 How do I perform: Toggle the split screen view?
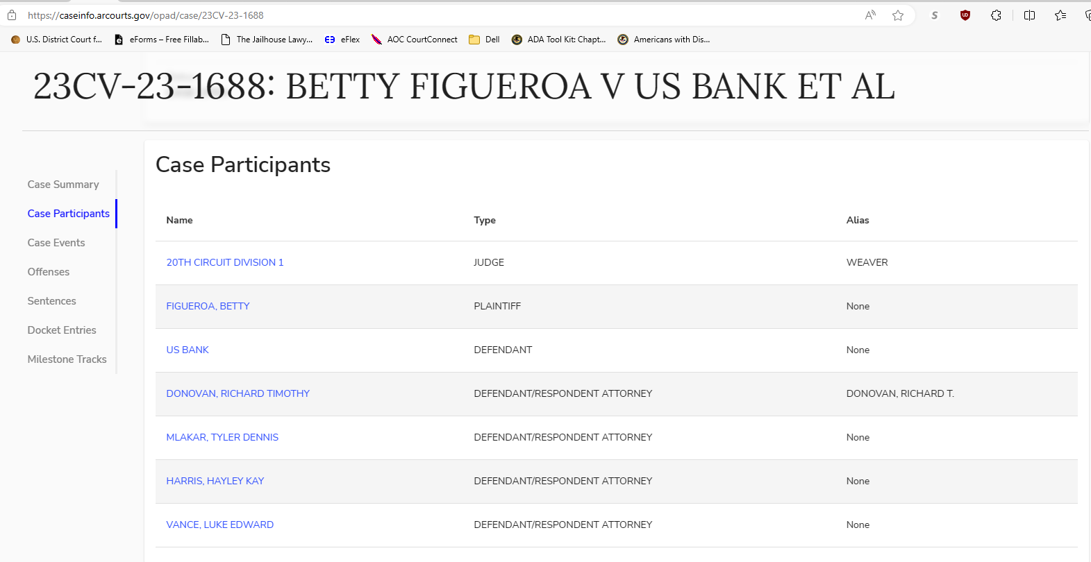[1029, 15]
